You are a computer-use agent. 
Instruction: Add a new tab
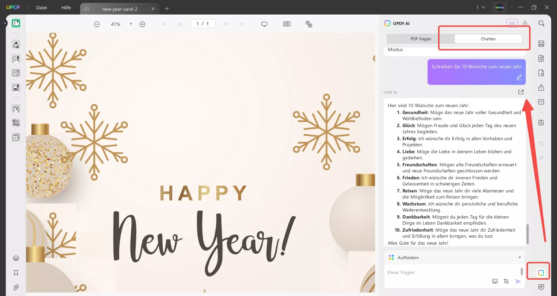click(167, 9)
